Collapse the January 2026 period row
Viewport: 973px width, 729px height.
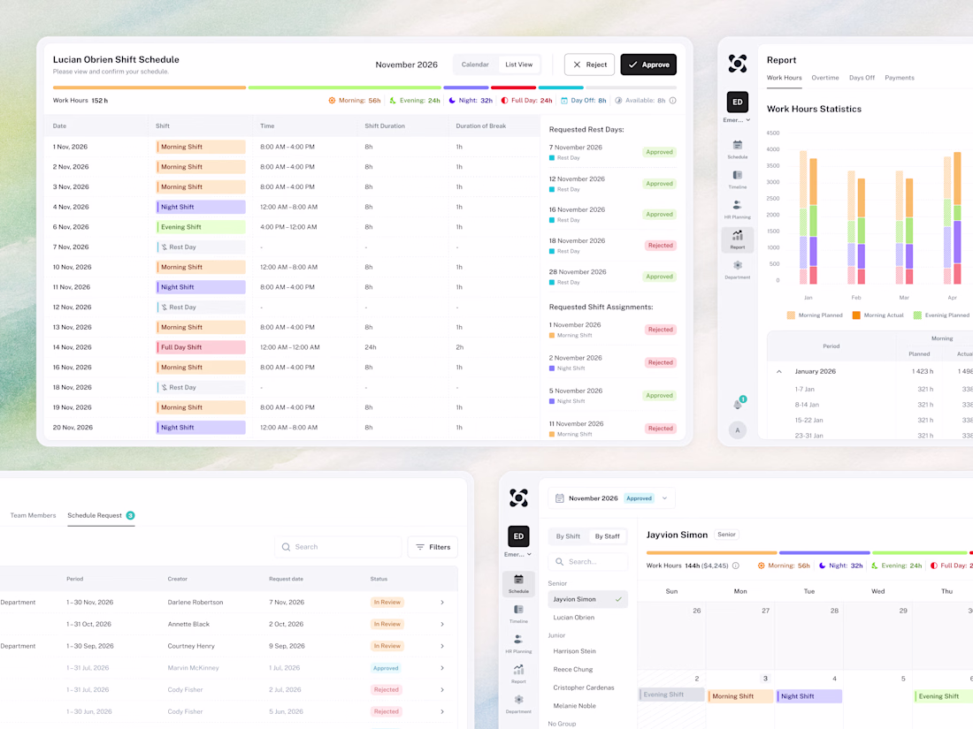click(778, 371)
